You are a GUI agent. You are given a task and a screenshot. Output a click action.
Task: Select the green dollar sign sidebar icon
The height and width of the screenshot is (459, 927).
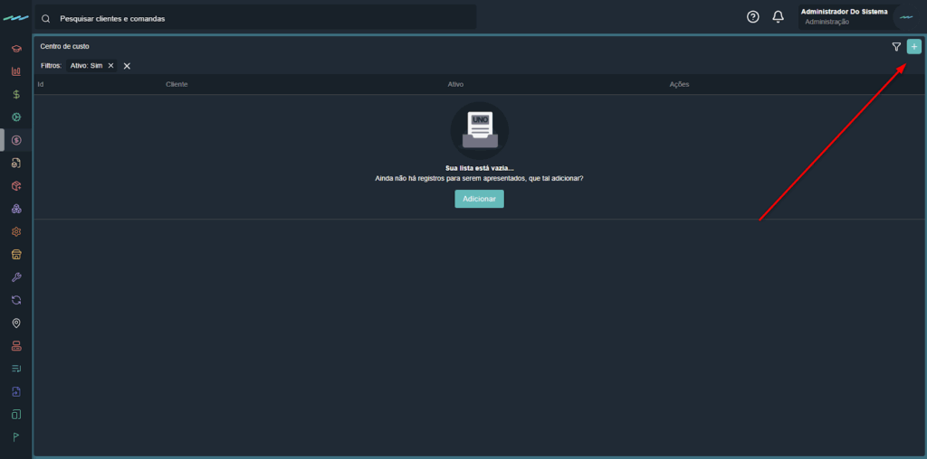point(16,94)
